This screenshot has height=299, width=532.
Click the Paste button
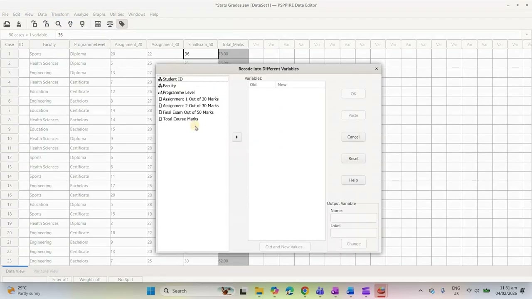click(353, 115)
